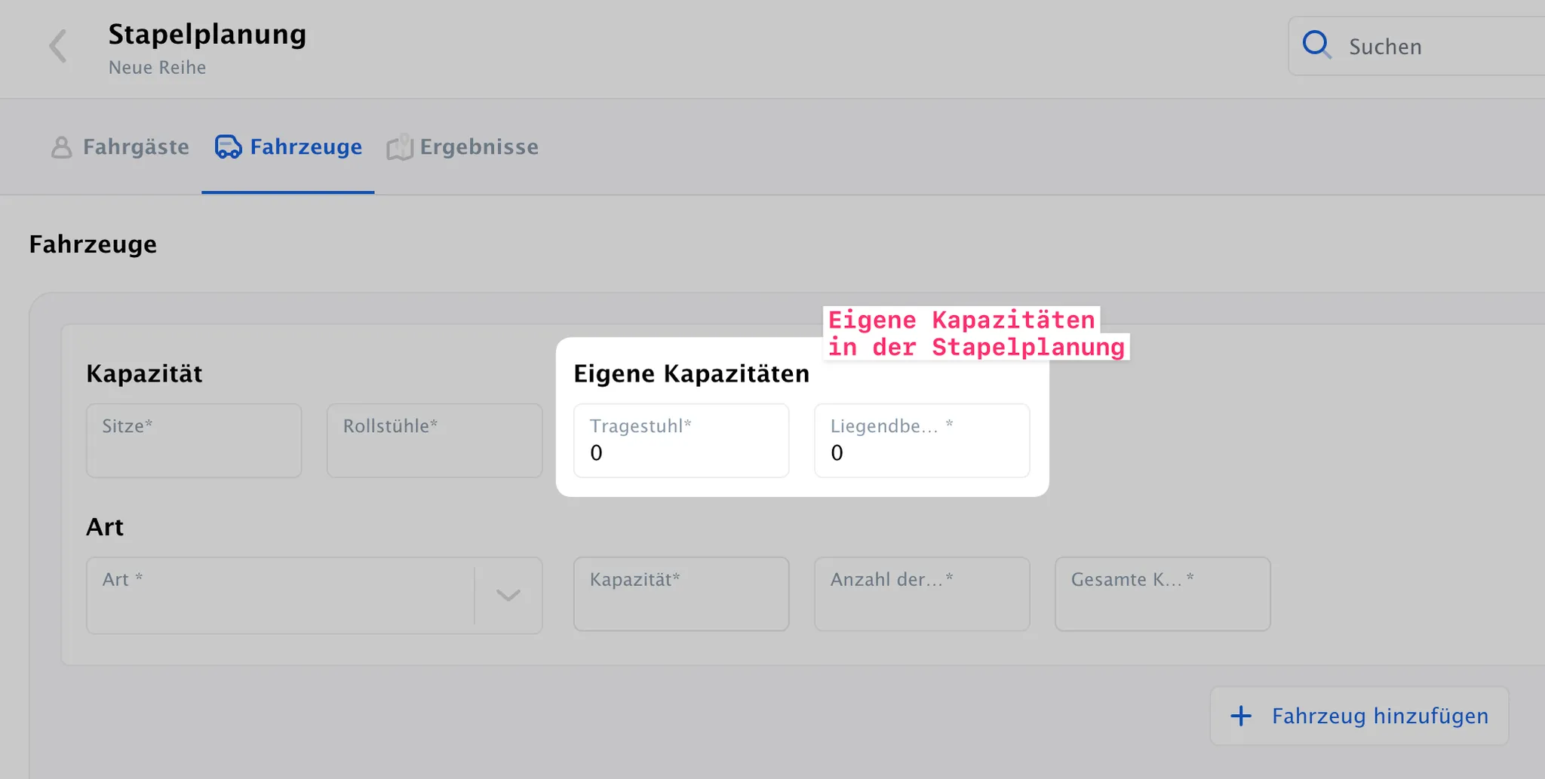The height and width of the screenshot is (779, 1545).
Task: Click into the Sitze input field
Action: pyautogui.click(x=194, y=440)
